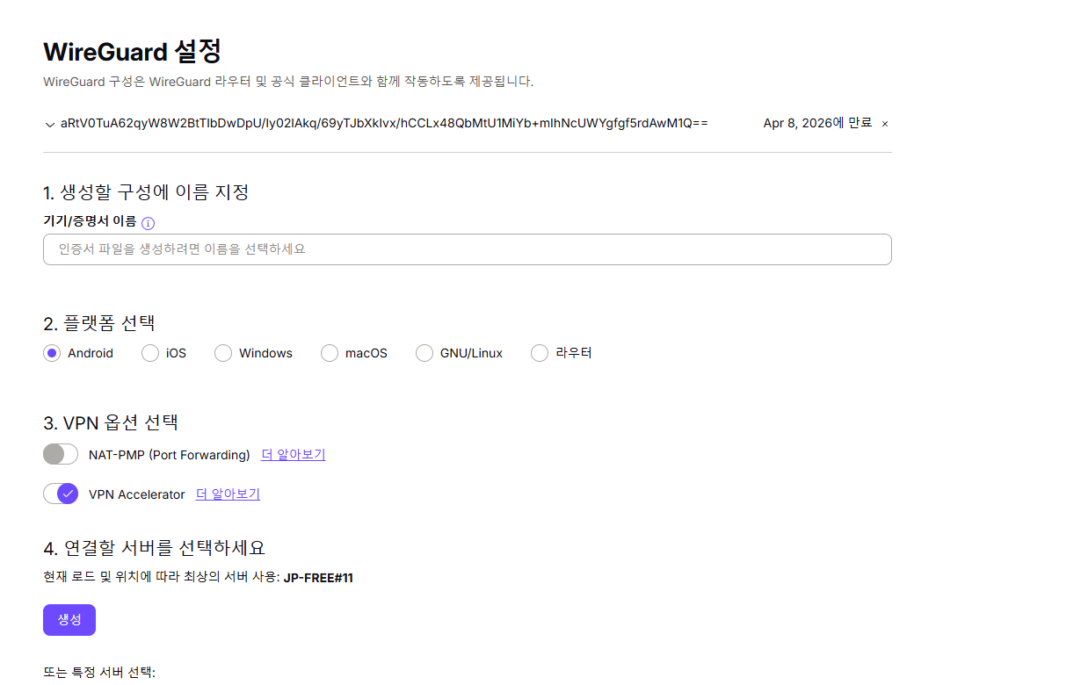Viewport: 1081px width, 685px height.
Task: Open 더 알아보기 link for NAT-PMP
Action: click(x=294, y=454)
